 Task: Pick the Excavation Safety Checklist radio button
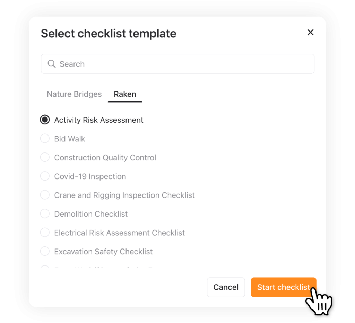(x=45, y=252)
